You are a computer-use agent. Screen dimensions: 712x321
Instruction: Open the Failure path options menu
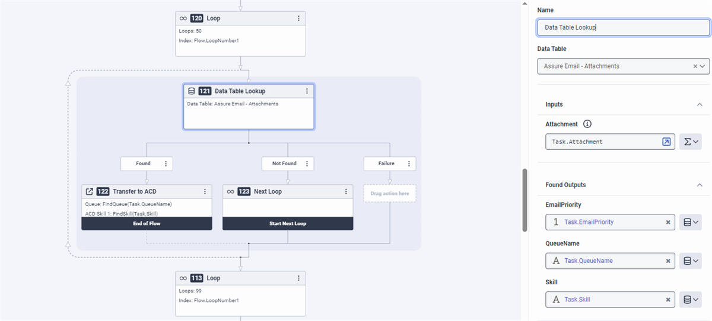409,163
